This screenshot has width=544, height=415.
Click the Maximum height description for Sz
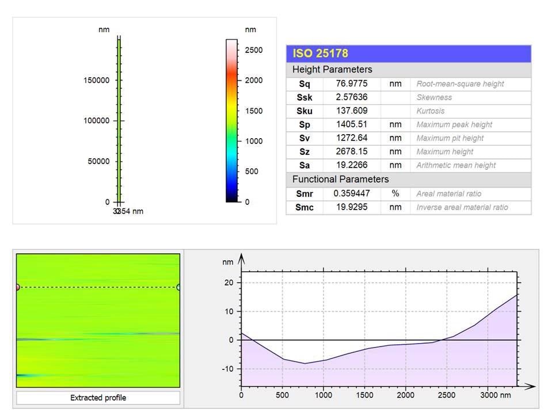click(444, 151)
